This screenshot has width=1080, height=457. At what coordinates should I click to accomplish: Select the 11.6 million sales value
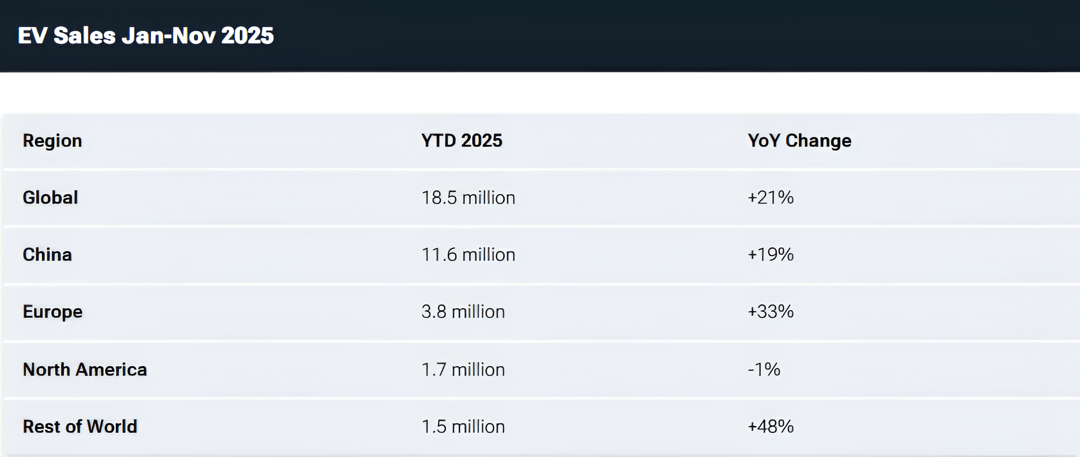click(x=468, y=255)
